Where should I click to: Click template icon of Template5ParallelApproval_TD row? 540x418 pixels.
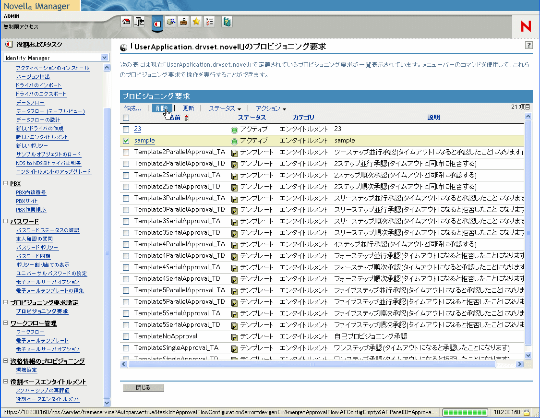(234, 303)
